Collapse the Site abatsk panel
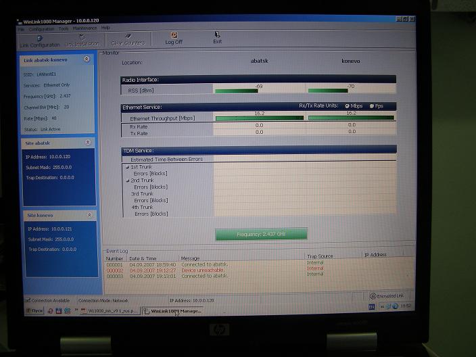 pos(88,142)
